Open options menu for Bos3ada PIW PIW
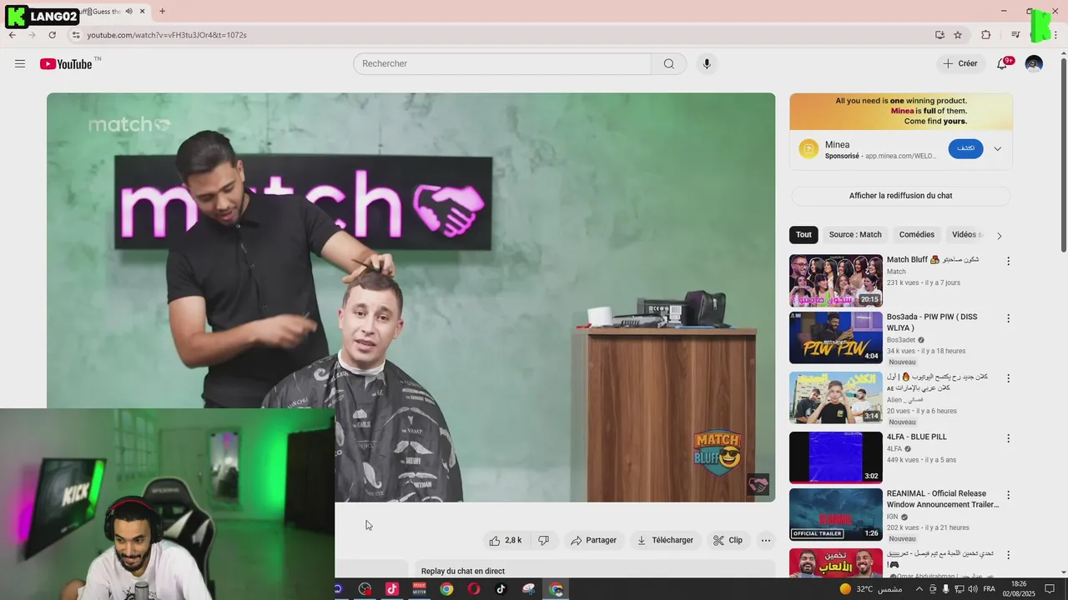Viewport: 1068px width, 600px height. (1008, 318)
